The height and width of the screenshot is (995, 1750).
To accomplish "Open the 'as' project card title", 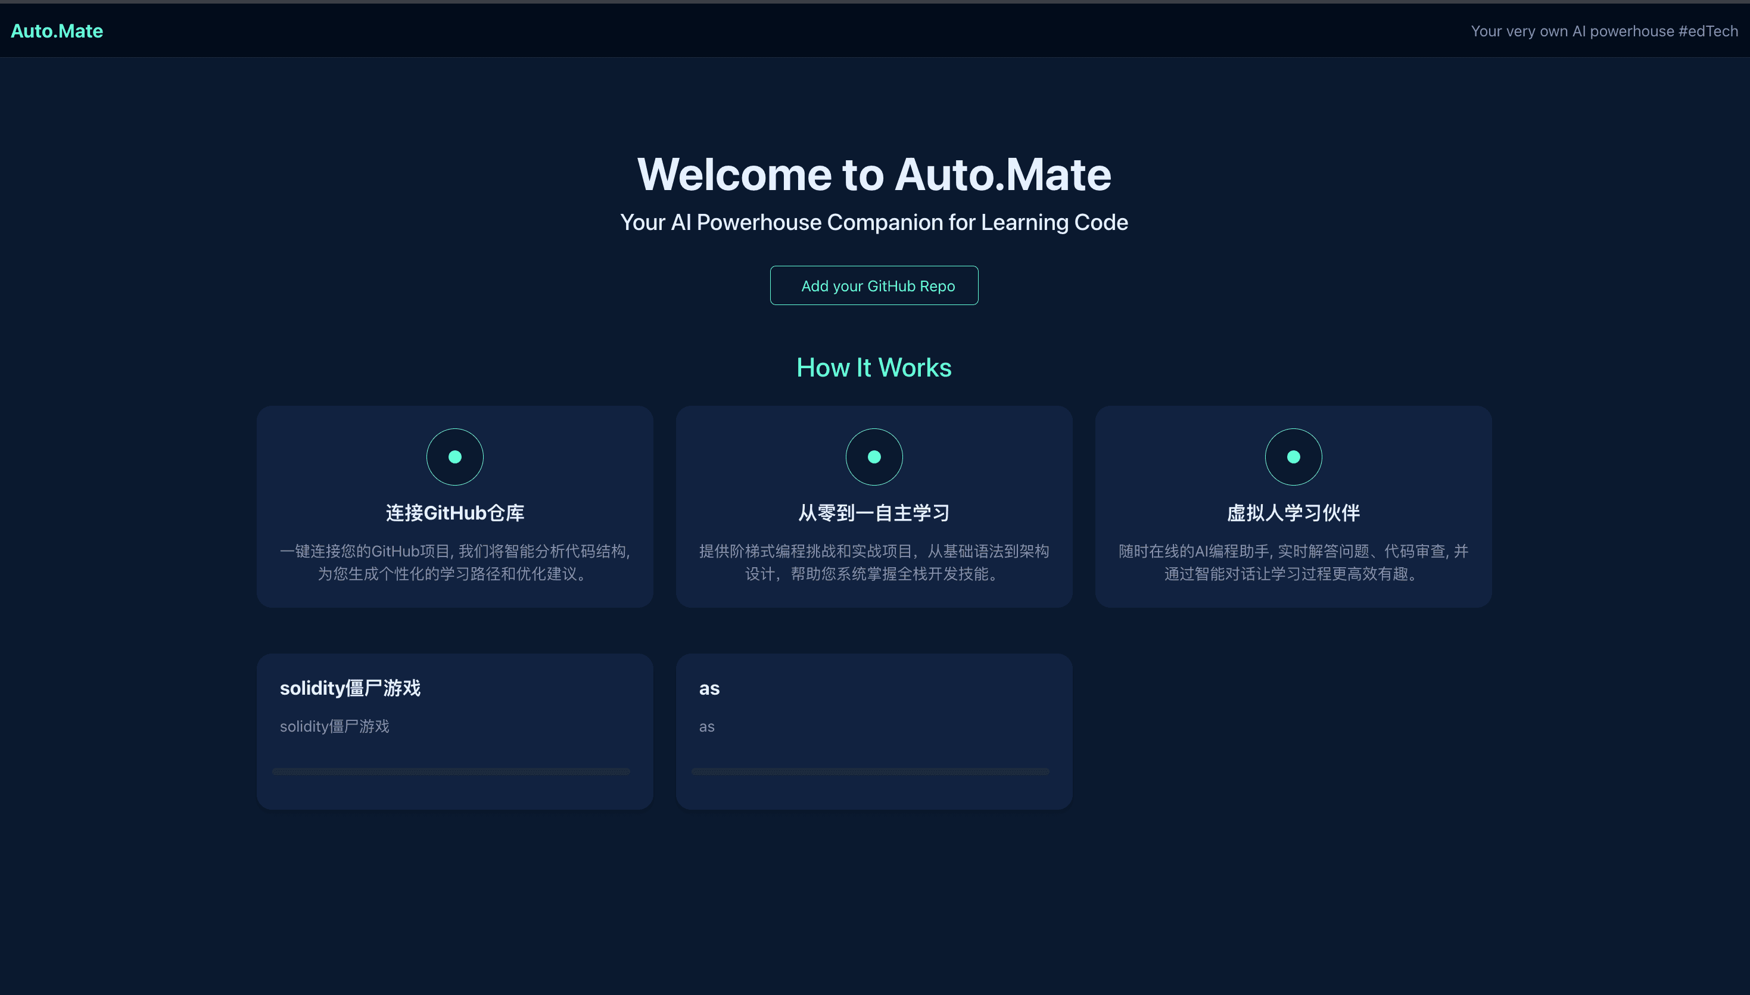I will click(709, 688).
